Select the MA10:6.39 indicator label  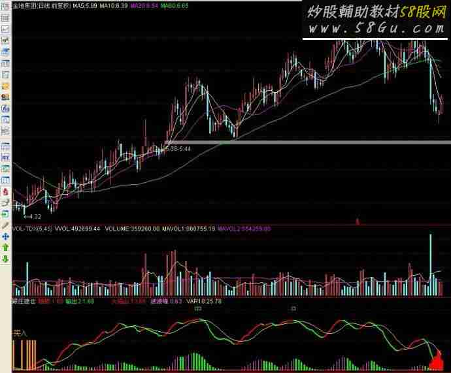pos(114,5)
